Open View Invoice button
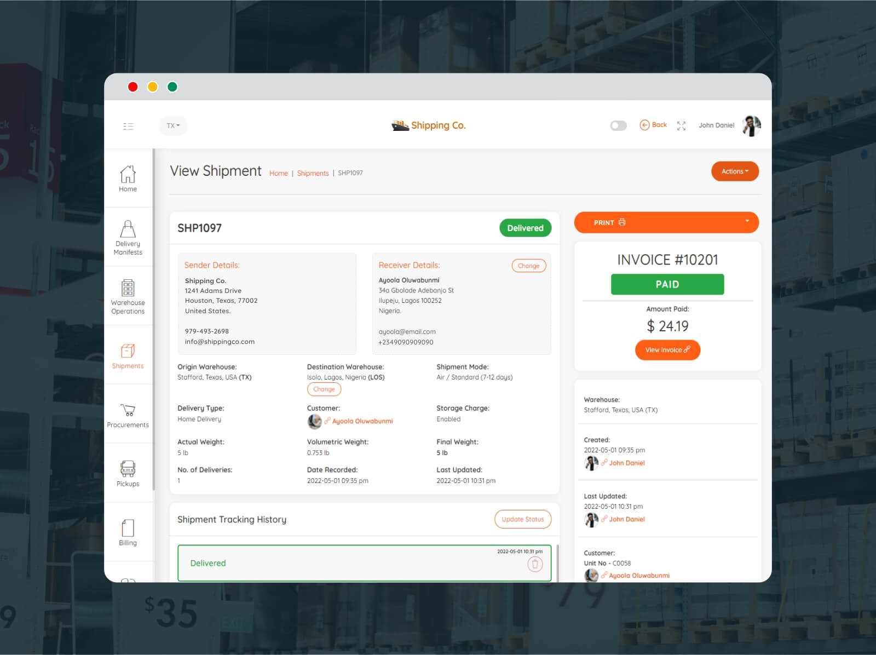 [667, 350]
